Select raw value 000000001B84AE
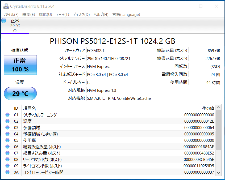Image resolution: width=225 pixels, height=180 pixels. [199, 147]
